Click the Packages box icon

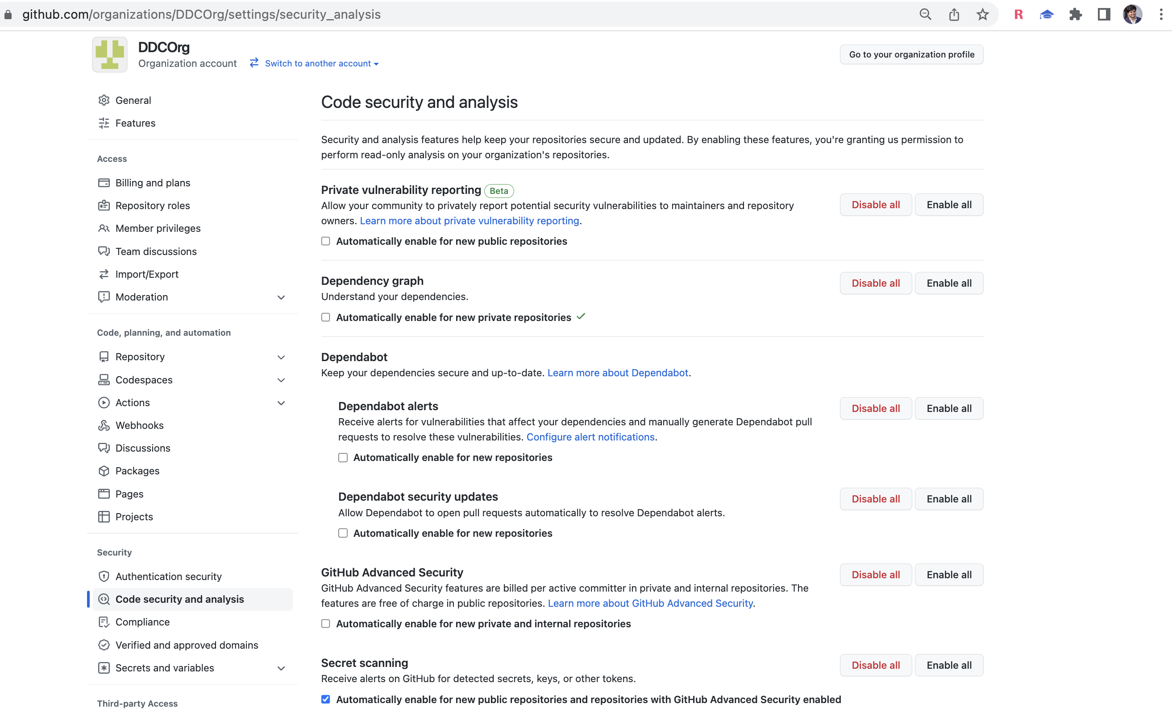(104, 471)
